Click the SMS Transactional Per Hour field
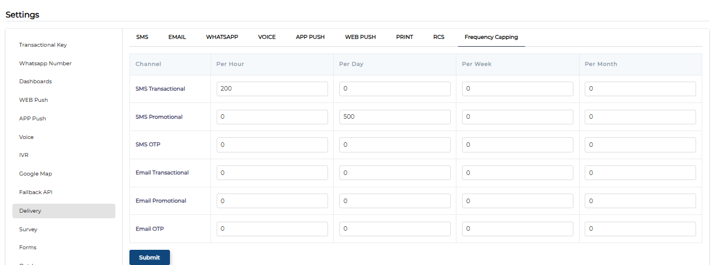This screenshot has width=713, height=265. click(272, 89)
